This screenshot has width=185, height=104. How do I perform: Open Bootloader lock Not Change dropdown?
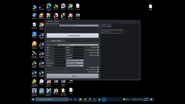75,66
